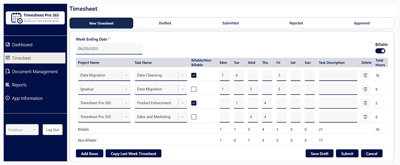400x165 pixels.
Task: Open the Product Enhacement task dropdown
Action: pos(183,103)
